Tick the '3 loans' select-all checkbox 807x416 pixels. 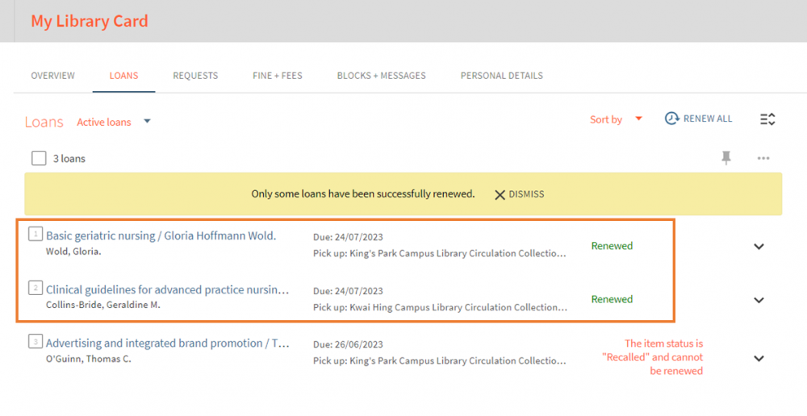tap(39, 158)
